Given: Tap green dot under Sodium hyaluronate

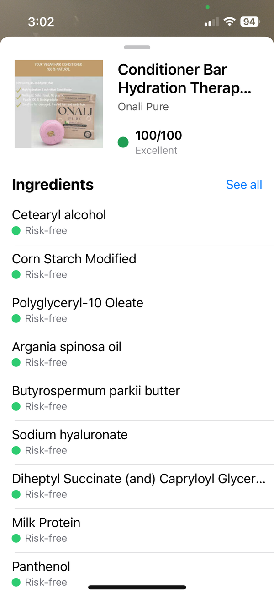Looking at the screenshot, I should pos(16,451).
